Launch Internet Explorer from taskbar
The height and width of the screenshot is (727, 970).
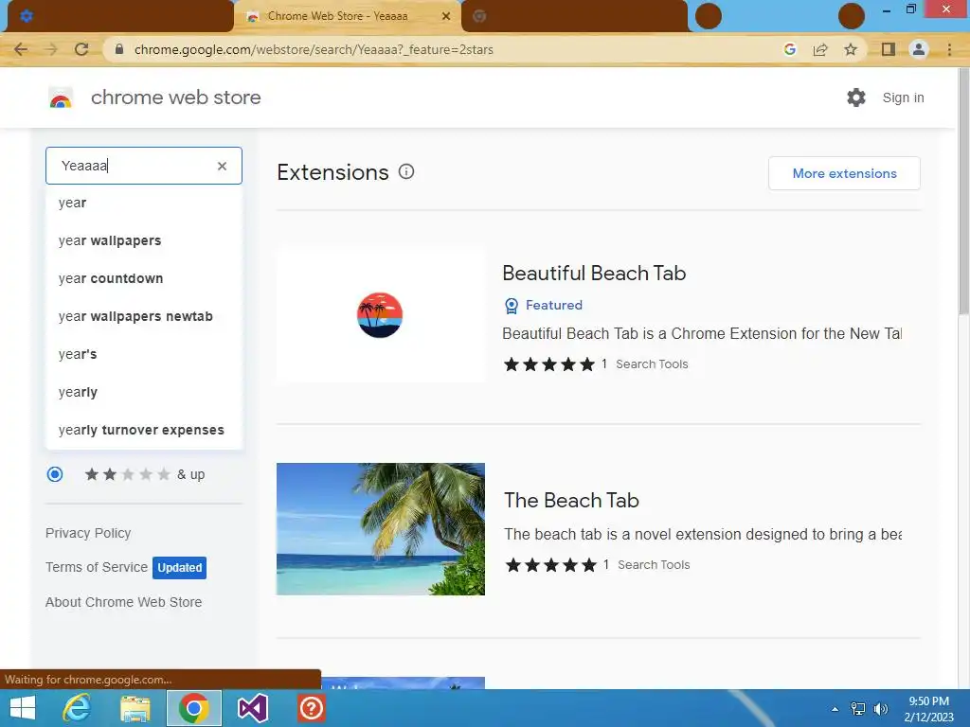(77, 708)
